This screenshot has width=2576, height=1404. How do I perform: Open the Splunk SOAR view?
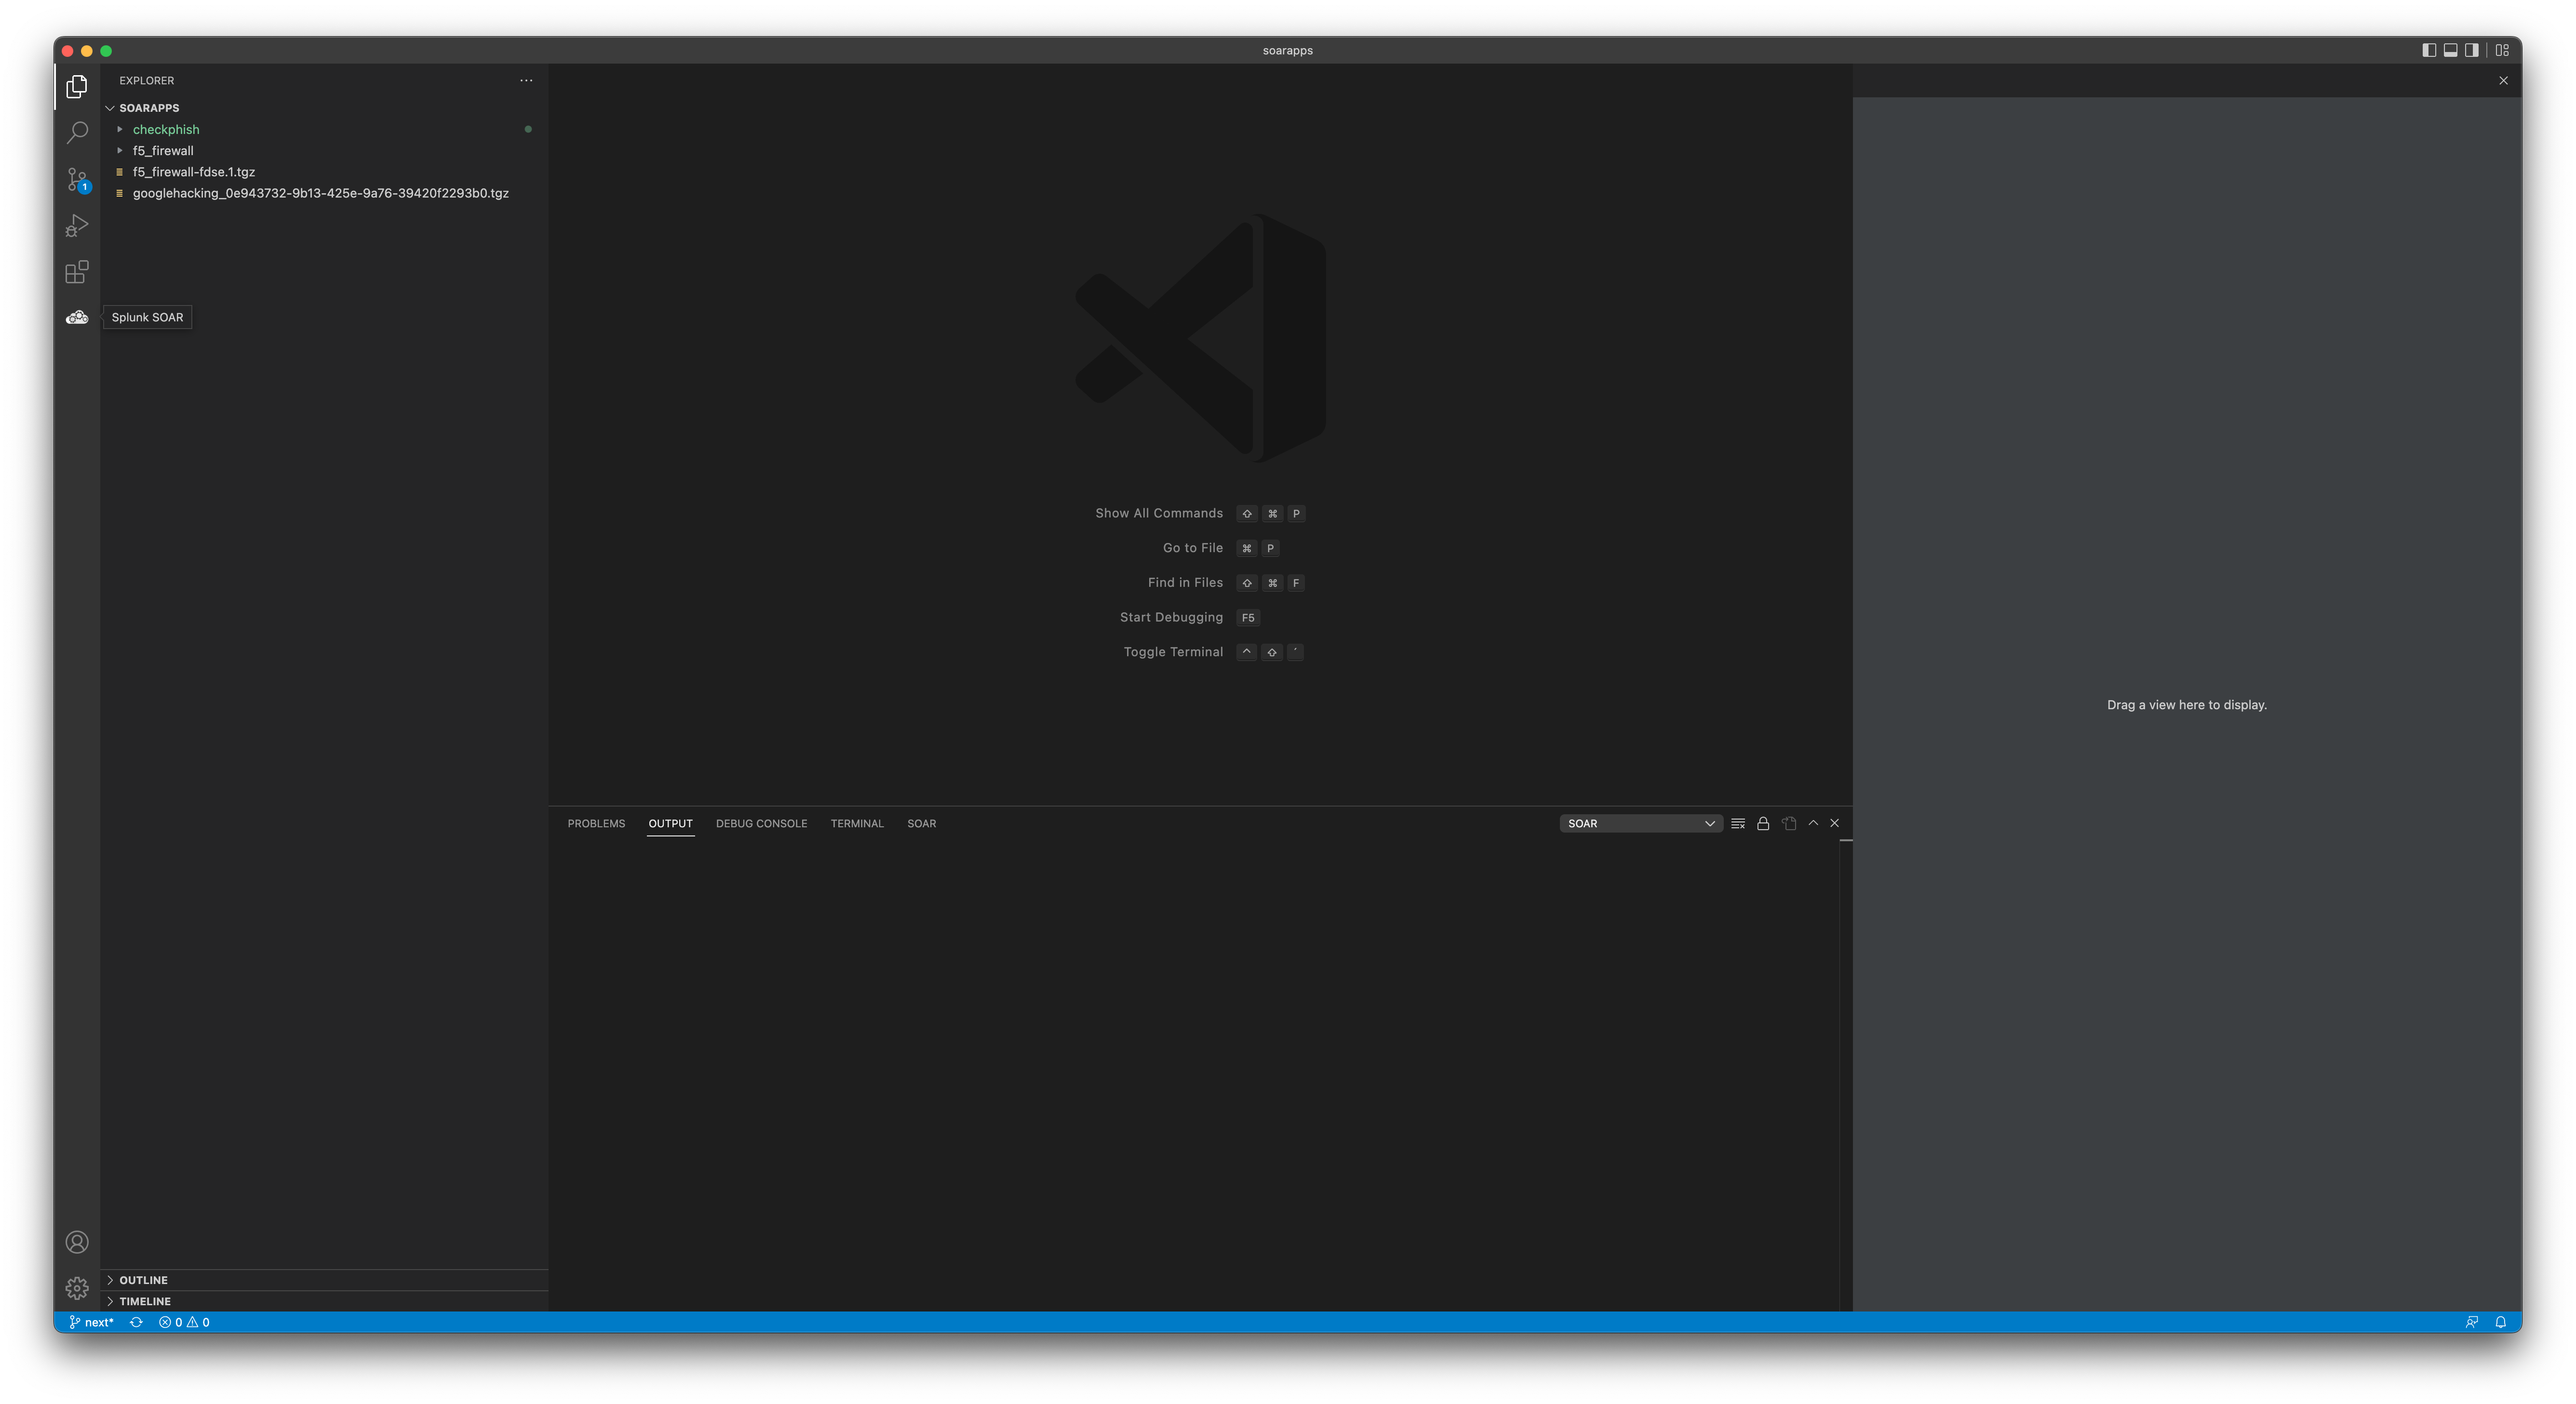(77, 318)
